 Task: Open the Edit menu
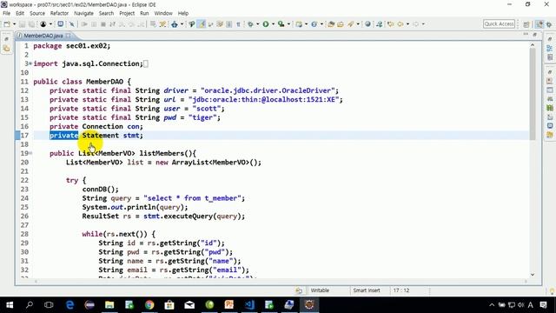20,13
